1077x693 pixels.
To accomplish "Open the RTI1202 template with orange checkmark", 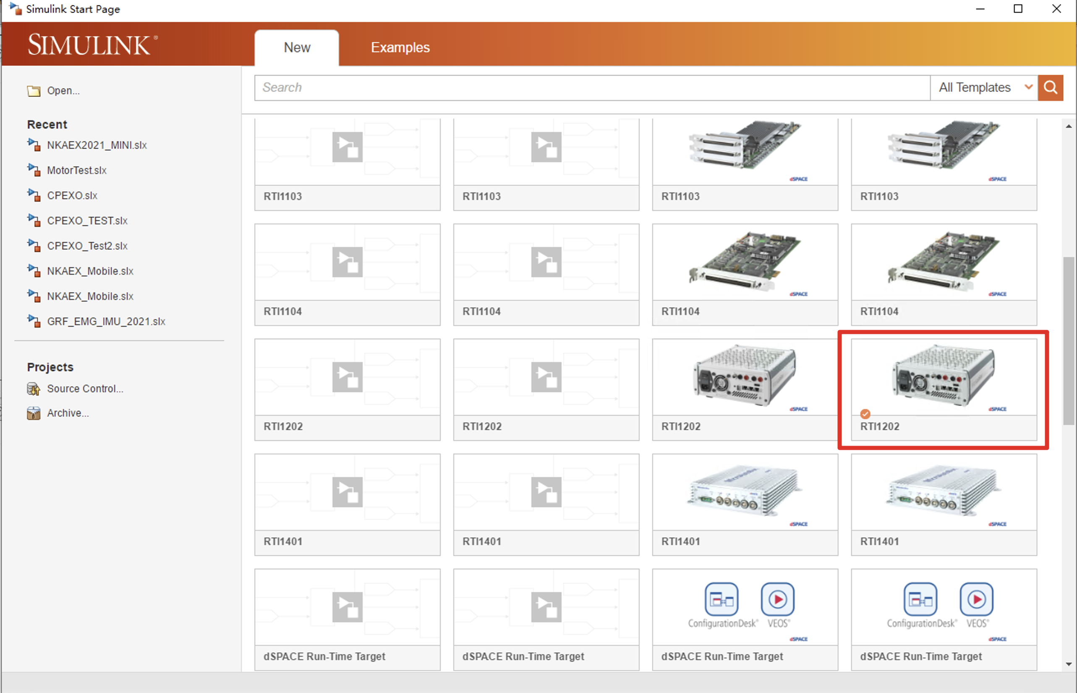I will tap(944, 389).
